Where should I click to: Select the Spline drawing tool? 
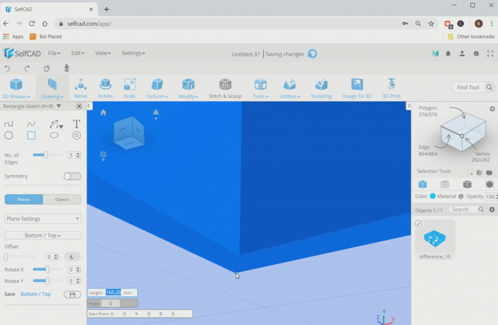[31, 124]
